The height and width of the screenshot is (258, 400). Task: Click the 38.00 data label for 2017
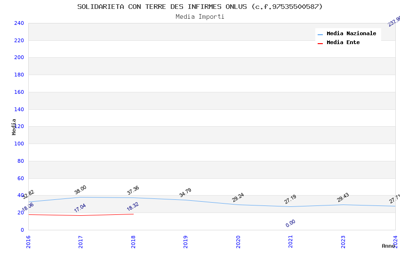[x=80, y=190]
